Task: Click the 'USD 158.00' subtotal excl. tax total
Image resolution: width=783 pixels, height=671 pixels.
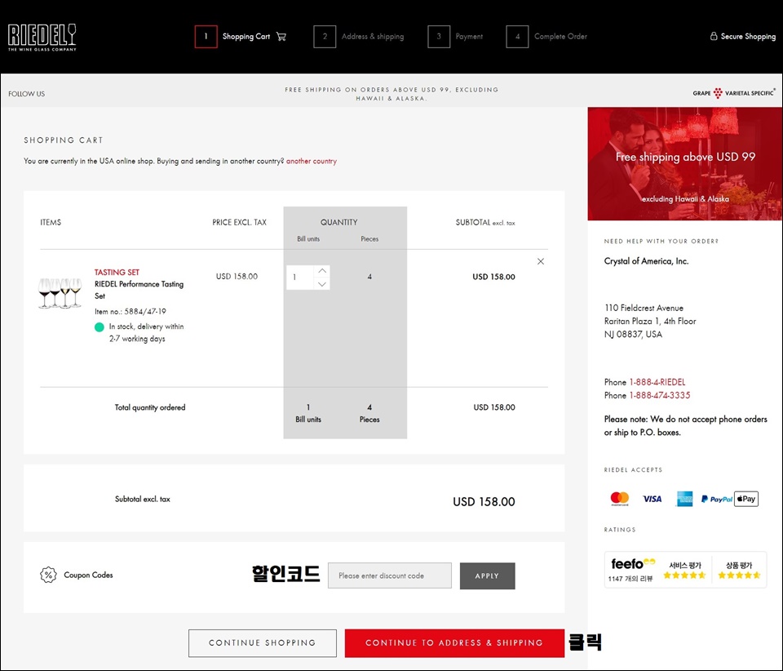Action: [484, 502]
